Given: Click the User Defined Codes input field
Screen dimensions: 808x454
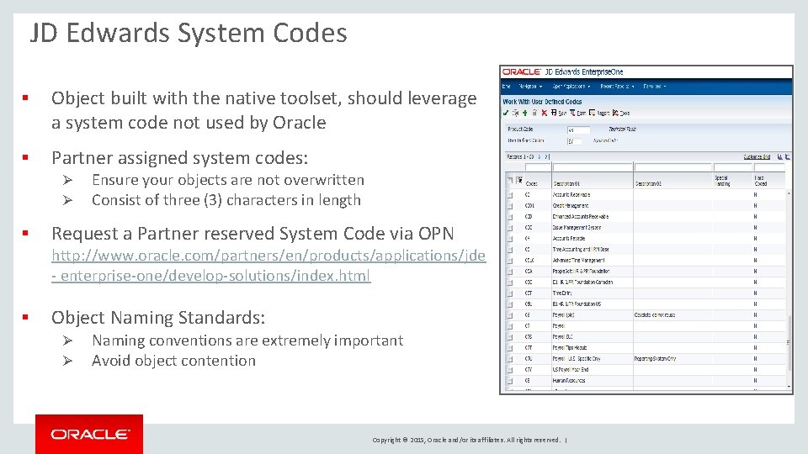Looking at the screenshot, I should click(575, 141).
